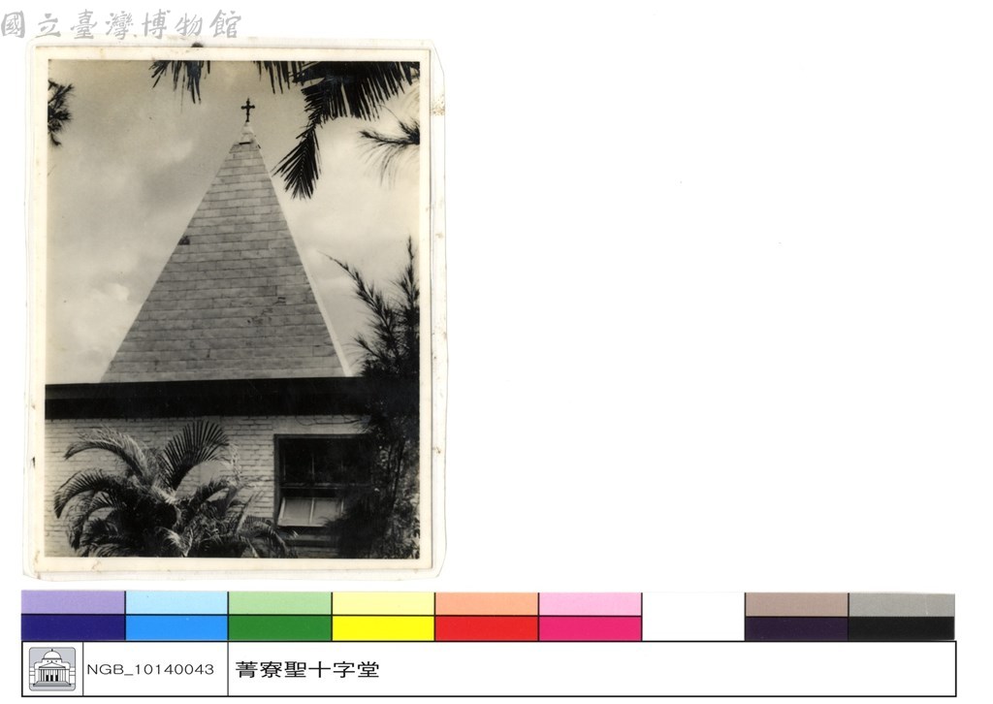Pick the black color swatch

coord(901,628)
